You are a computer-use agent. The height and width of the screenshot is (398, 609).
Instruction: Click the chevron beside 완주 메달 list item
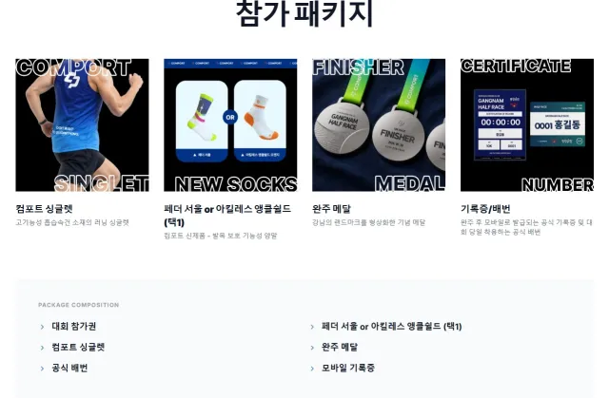312,348
